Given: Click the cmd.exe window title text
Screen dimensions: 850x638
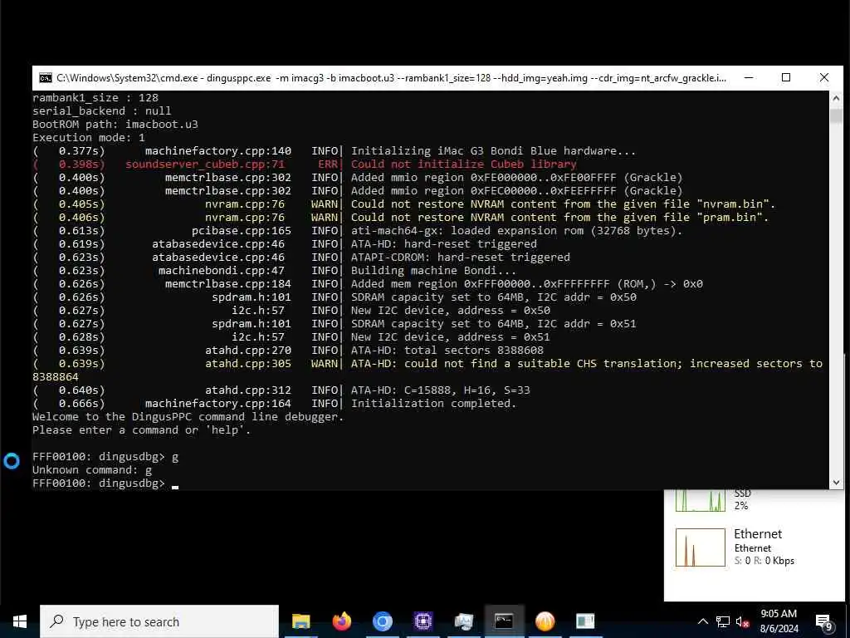Looking at the screenshot, I should pyautogui.click(x=392, y=78).
